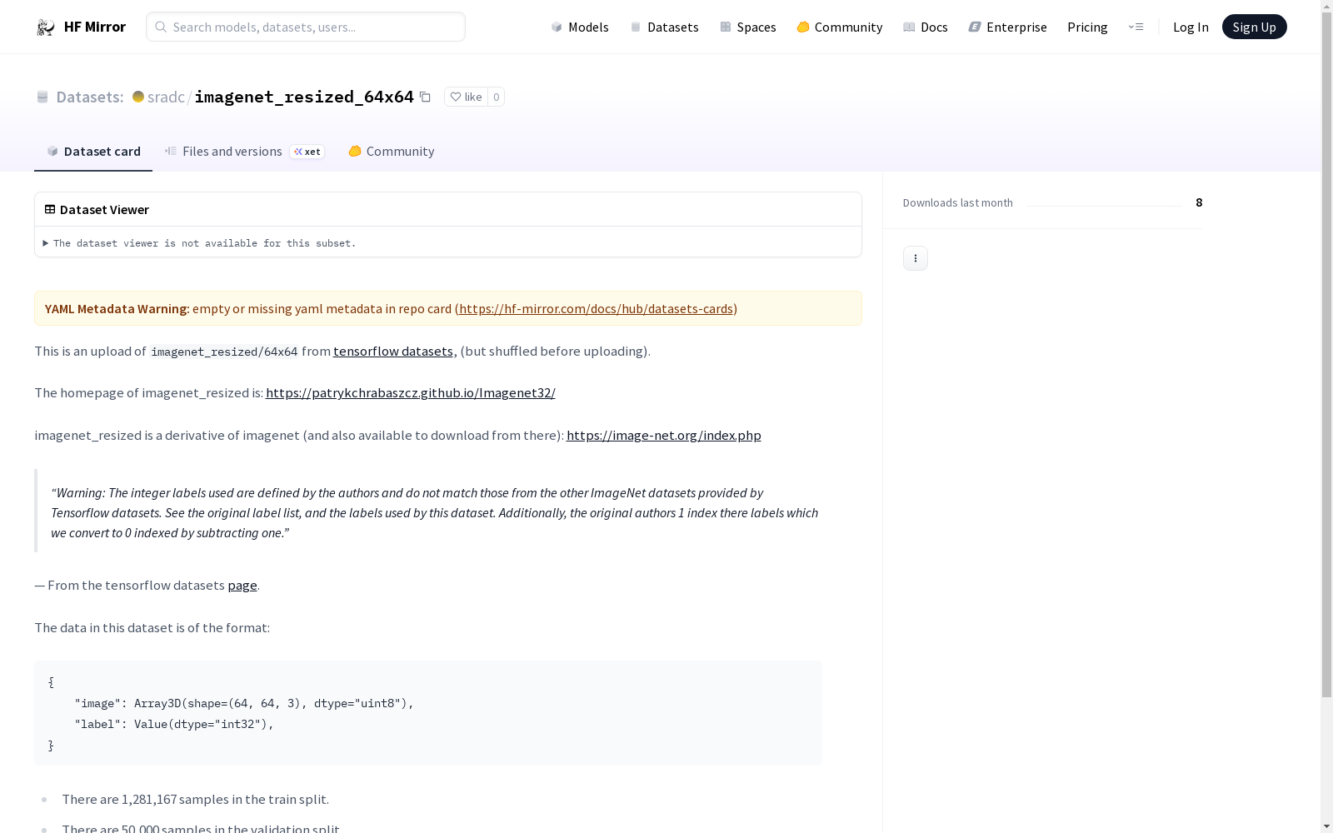This screenshot has width=1333, height=833.
Task: Click the xet badge
Action: (x=307, y=152)
